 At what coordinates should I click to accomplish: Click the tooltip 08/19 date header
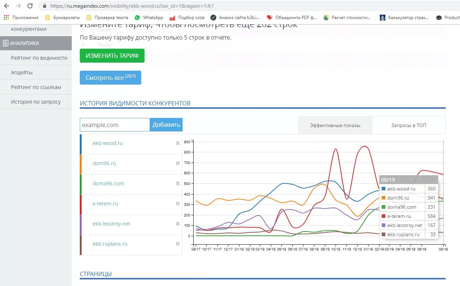pos(408,180)
